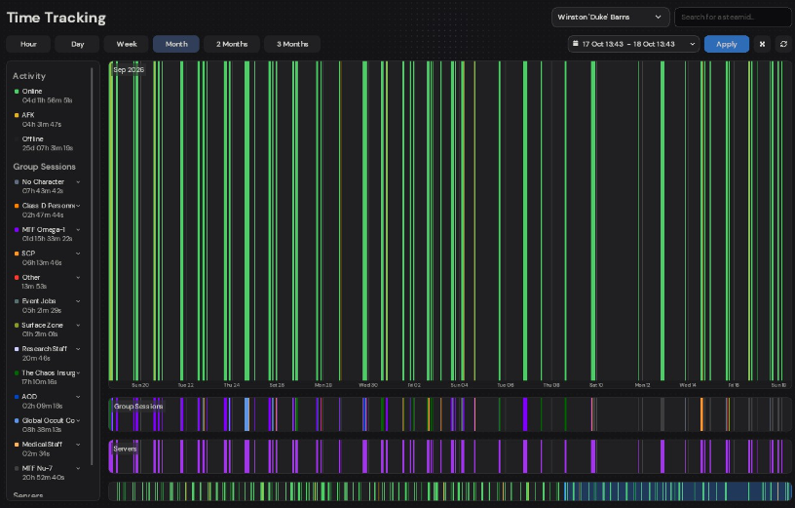Expand the Global Occult Coalition group
The height and width of the screenshot is (508, 795).
[78, 420]
